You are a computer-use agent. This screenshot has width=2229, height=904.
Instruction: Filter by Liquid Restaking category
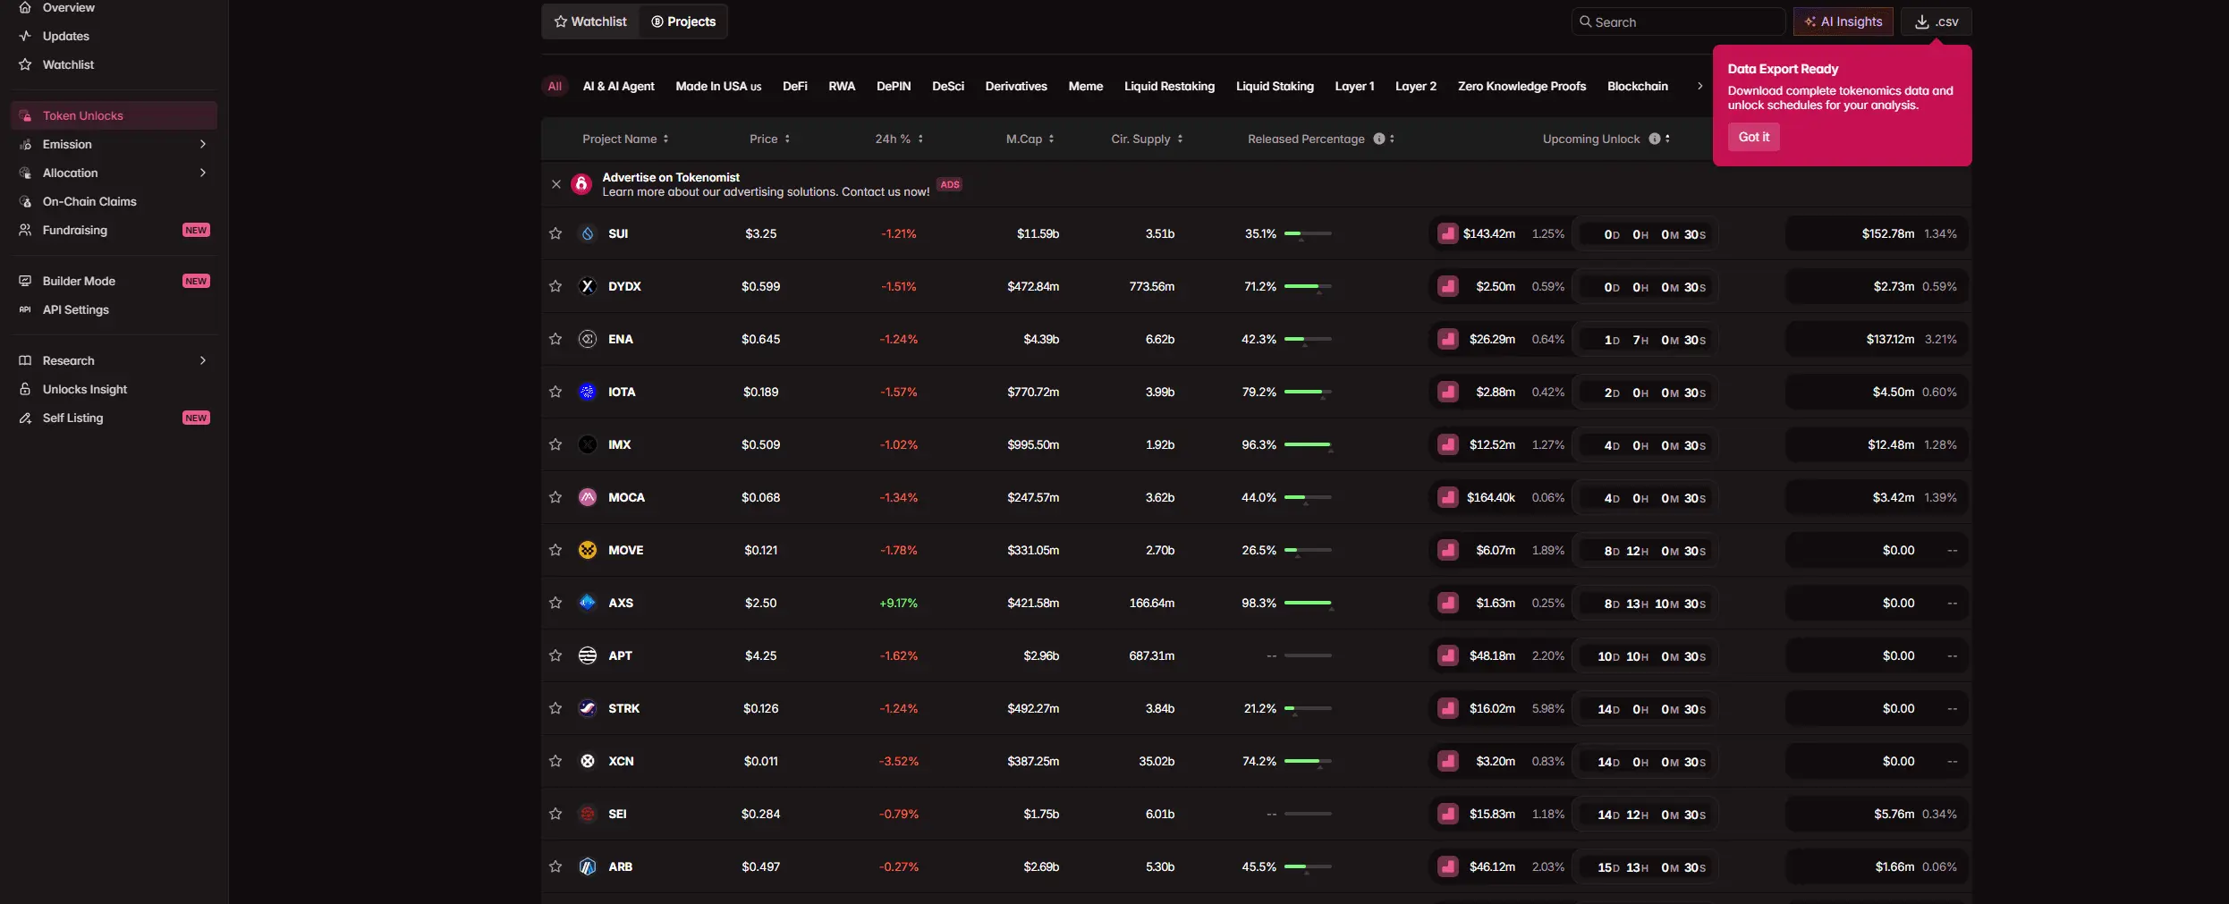pos(1169,86)
